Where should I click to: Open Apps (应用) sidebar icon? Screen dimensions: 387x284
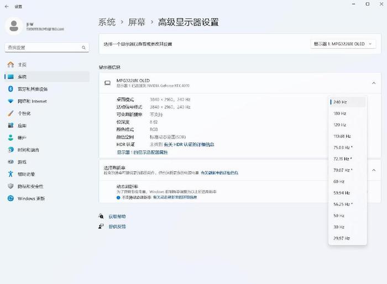11,125
